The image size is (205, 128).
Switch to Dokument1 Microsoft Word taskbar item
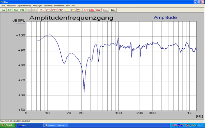pyautogui.click(x=56, y=125)
